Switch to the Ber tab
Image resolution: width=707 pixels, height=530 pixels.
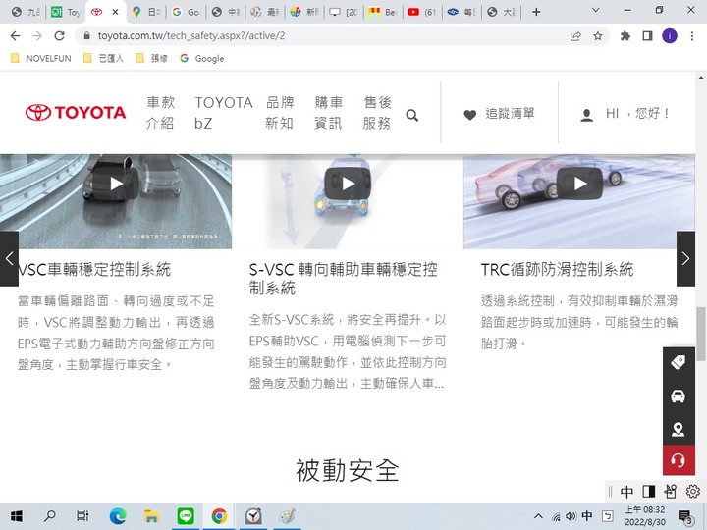coord(383,12)
